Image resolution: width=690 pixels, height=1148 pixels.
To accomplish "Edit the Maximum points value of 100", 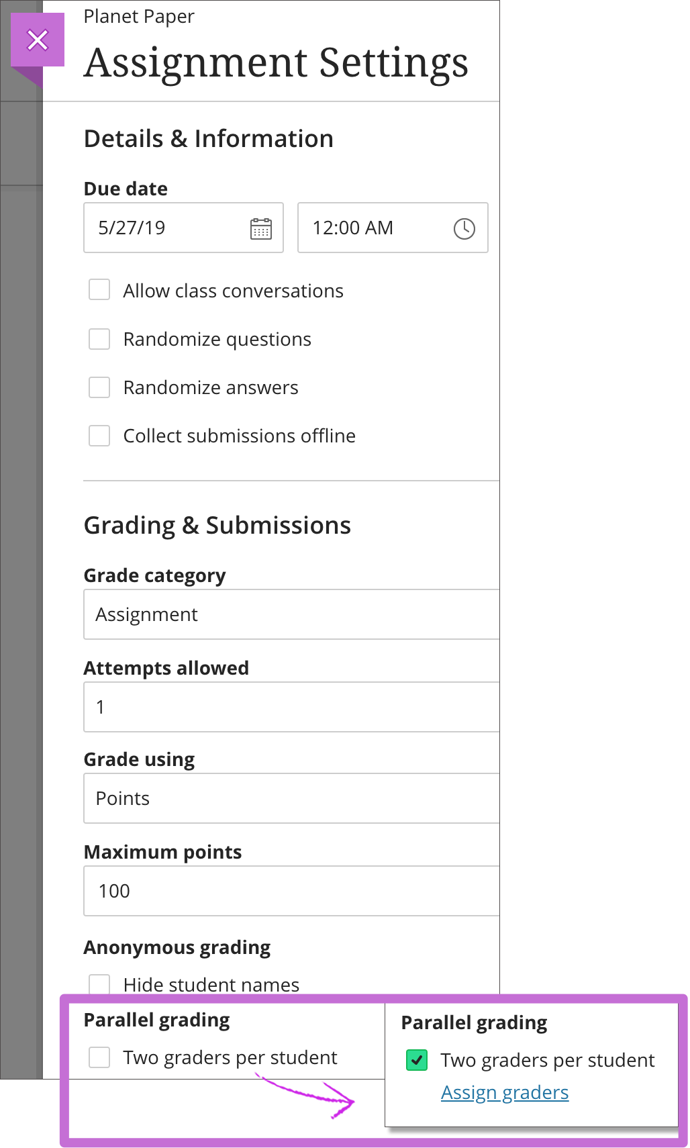I will tap(291, 891).
